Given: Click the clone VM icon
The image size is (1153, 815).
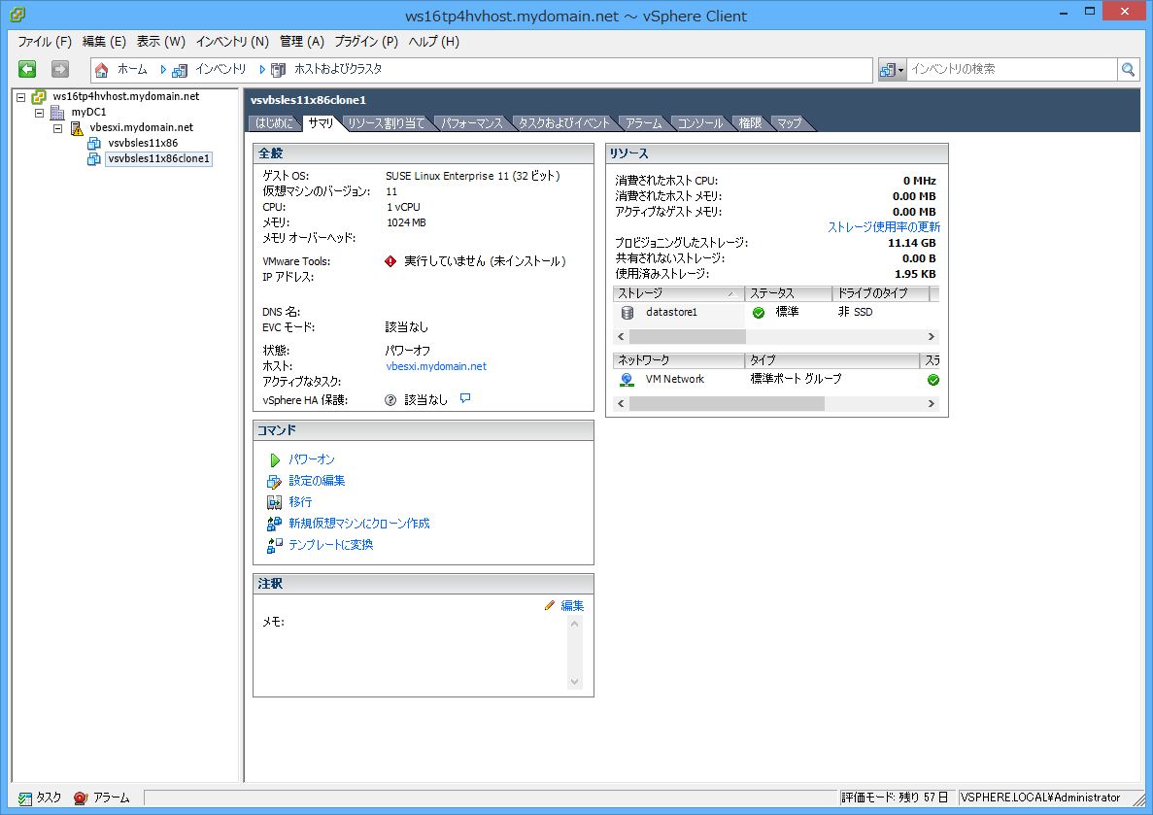Looking at the screenshot, I should pyautogui.click(x=274, y=524).
